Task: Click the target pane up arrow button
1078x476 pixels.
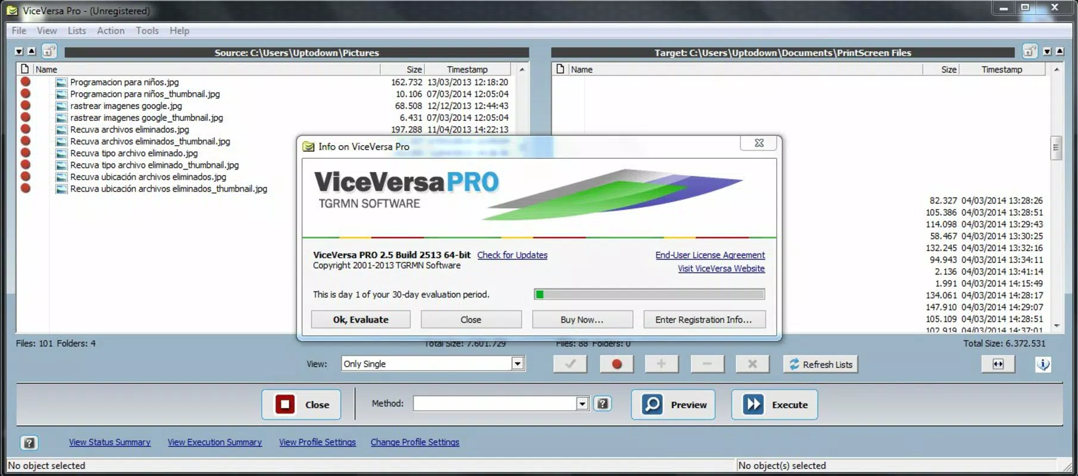Action: (1060, 52)
